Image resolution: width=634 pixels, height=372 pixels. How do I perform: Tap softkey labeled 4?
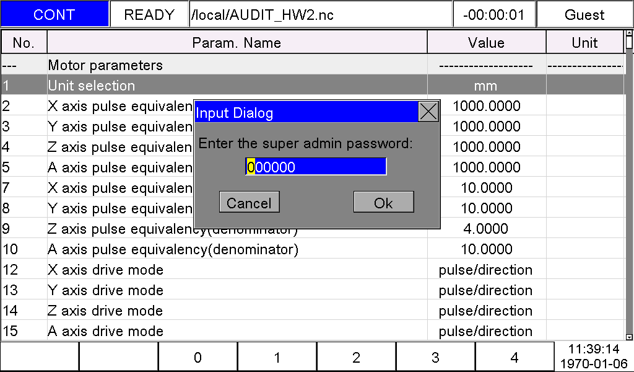pyautogui.click(x=515, y=357)
